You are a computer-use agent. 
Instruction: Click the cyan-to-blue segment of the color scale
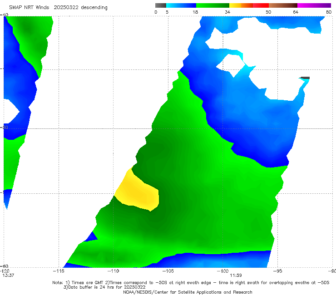tap(181, 5)
